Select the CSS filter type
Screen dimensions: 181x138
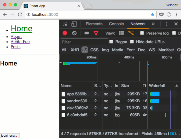[94, 50]
